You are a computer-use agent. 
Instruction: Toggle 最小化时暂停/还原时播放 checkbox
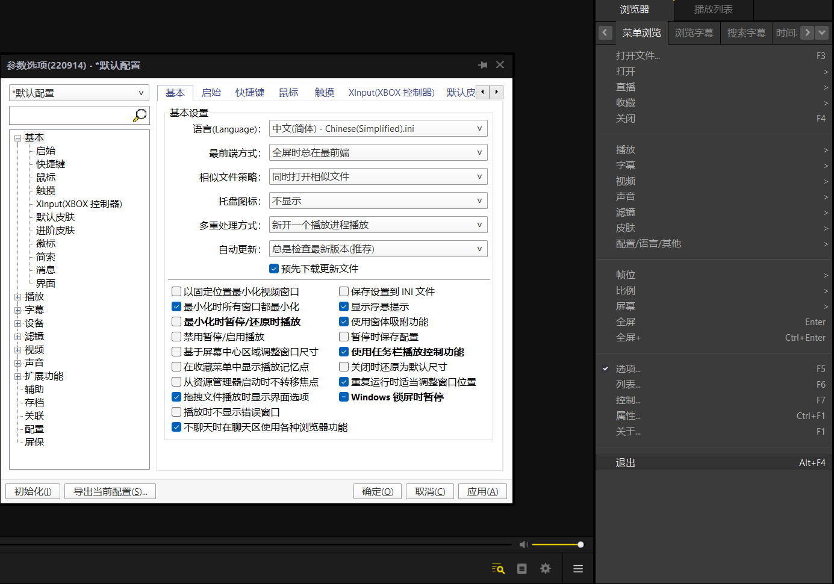(x=176, y=322)
